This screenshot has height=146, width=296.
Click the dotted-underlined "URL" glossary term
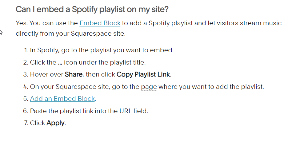(x=126, y=111)
